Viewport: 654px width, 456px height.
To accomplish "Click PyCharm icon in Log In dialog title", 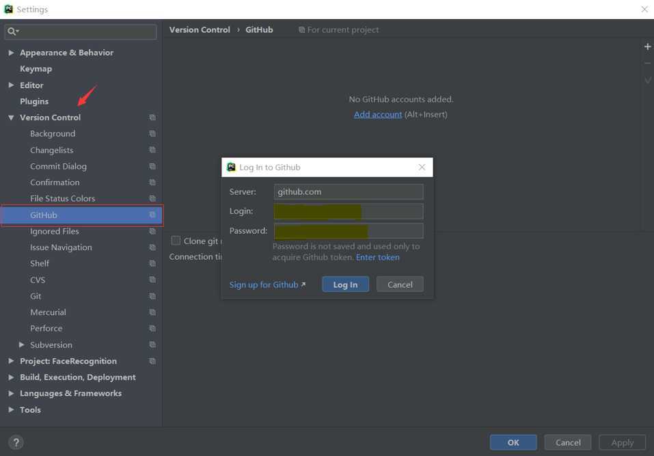I will [231, 167].
